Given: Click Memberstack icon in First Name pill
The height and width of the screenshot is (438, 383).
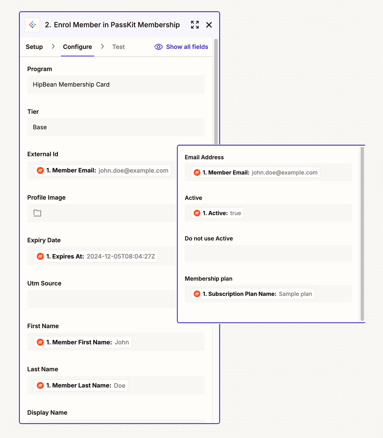Looking at the screenshot, I should click(40, 342).
